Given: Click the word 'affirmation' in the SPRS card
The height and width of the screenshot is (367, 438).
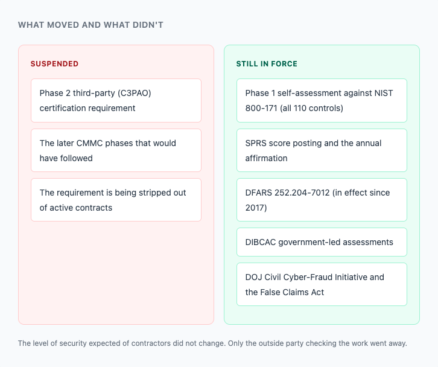Looking at the screenshot, I should [266, 158].
